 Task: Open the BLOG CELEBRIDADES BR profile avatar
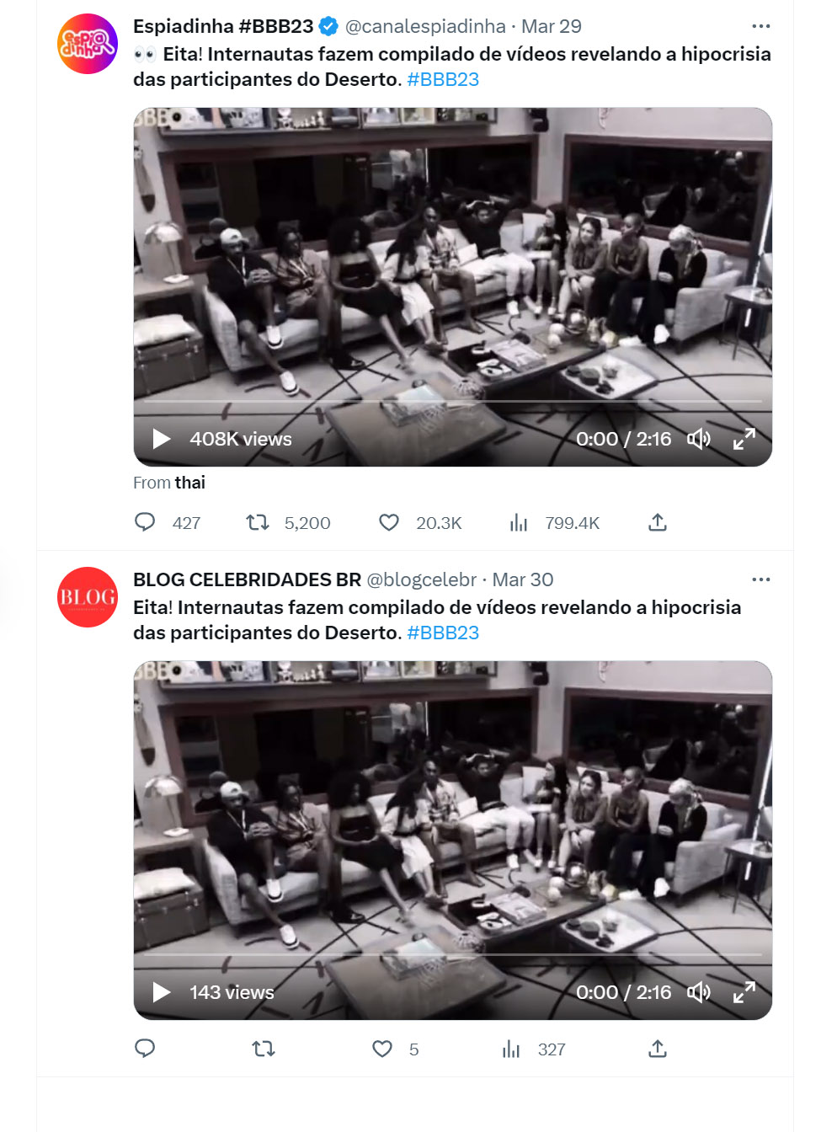coord(88,597)
